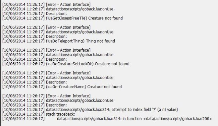Click the attempt to index field error line
Image resolution: width=218 pixels, height=126 pixels.
[90, 110]
